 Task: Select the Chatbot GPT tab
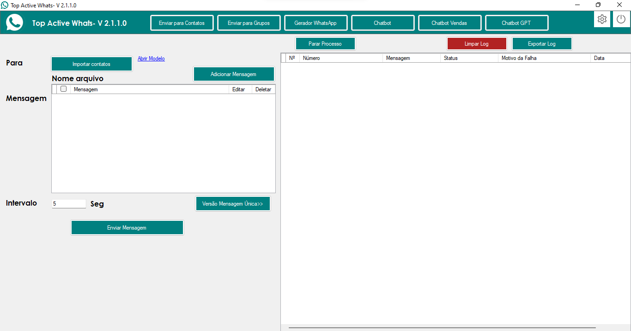pyautogui.click(x=516, y=23)
